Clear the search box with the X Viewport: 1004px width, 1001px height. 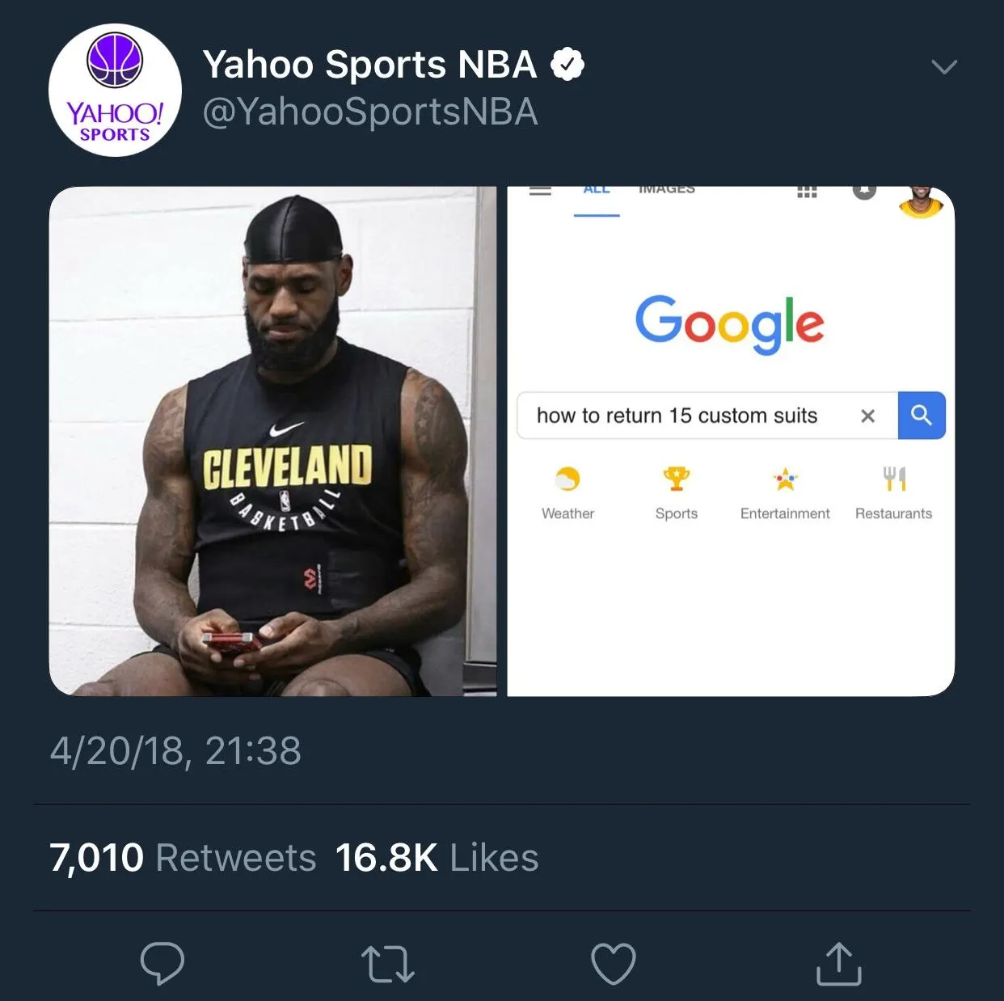pyautogui.click(x=868, y=416)
